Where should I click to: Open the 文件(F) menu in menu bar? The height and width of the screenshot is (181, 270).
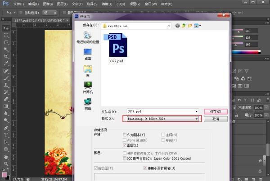[x=18, y=4]
